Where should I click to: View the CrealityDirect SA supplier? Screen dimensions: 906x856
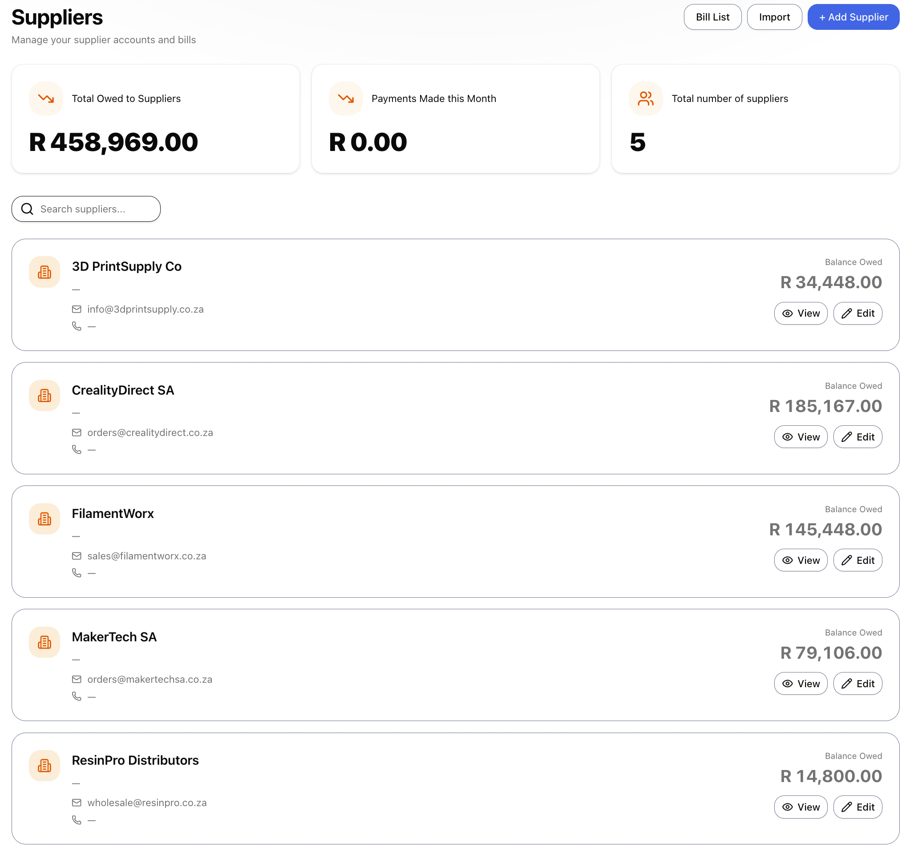pyautogui.click(x=800, y=436)
